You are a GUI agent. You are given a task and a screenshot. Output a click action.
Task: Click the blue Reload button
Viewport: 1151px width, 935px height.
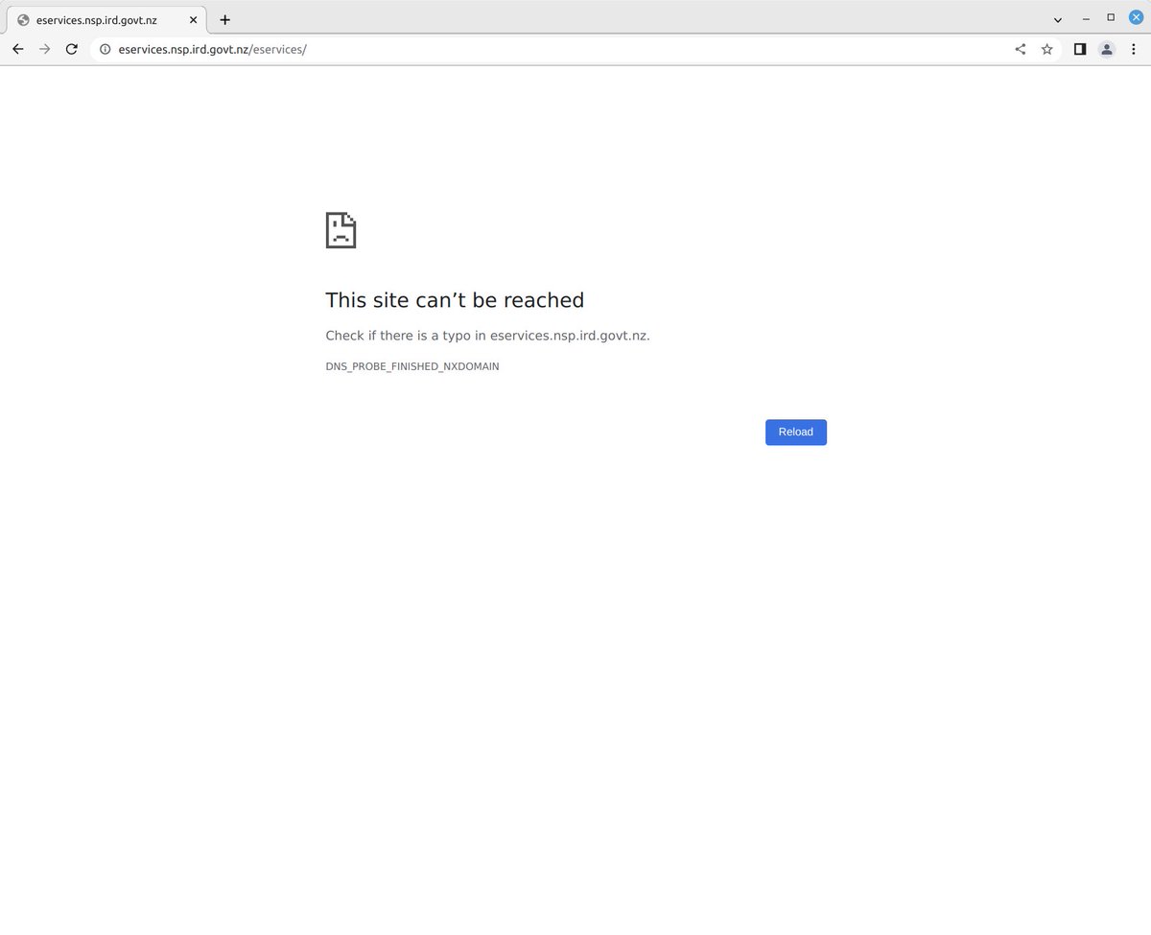796,432
